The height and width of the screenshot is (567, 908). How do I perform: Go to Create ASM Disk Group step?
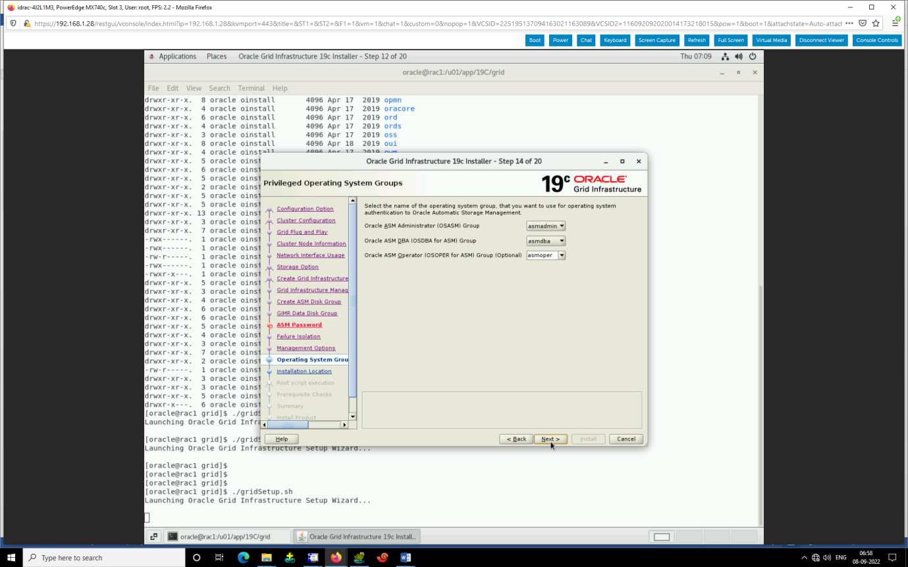pos(309,302)
